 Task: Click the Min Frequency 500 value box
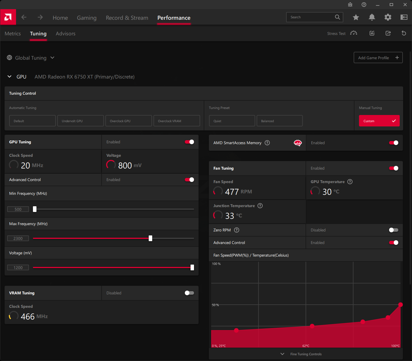tap(18, 209)
